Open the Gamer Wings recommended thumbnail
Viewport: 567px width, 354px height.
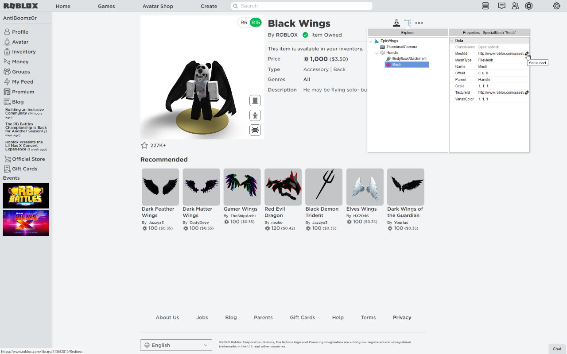(242, 187)
